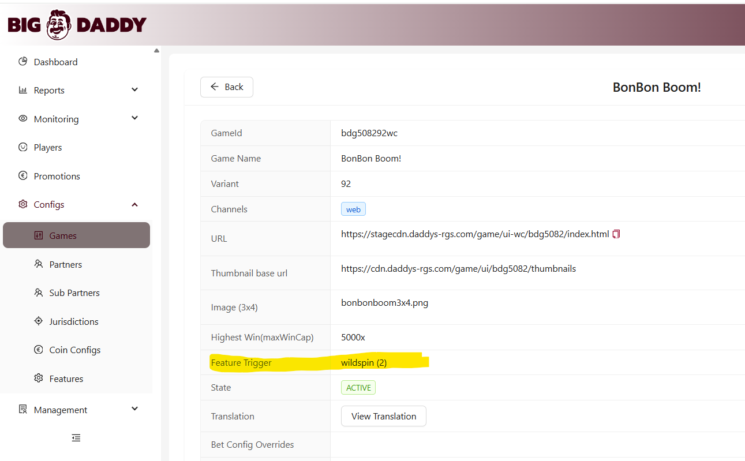Click the Reports bar chart icon
Viewport: 745px width, 461px height.
pos(23,90)
